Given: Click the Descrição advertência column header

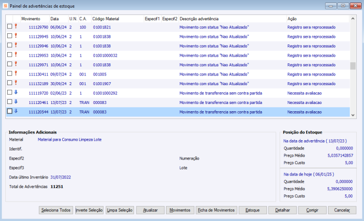Looking at the screenshot, I should (x=232, y=19).
